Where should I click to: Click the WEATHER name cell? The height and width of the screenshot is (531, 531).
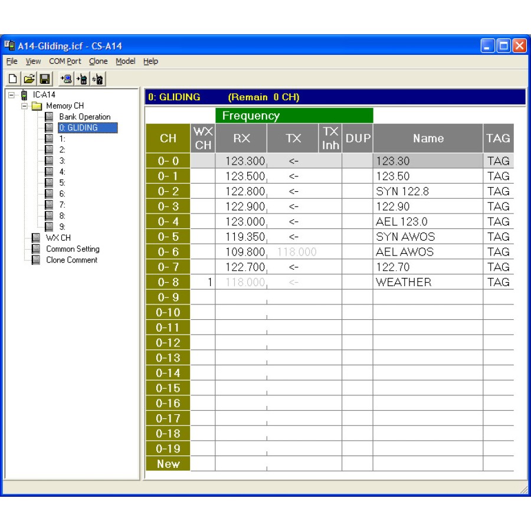tap(428, 282)
